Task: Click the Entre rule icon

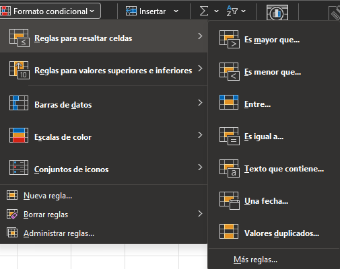Action: click(229, 102)
